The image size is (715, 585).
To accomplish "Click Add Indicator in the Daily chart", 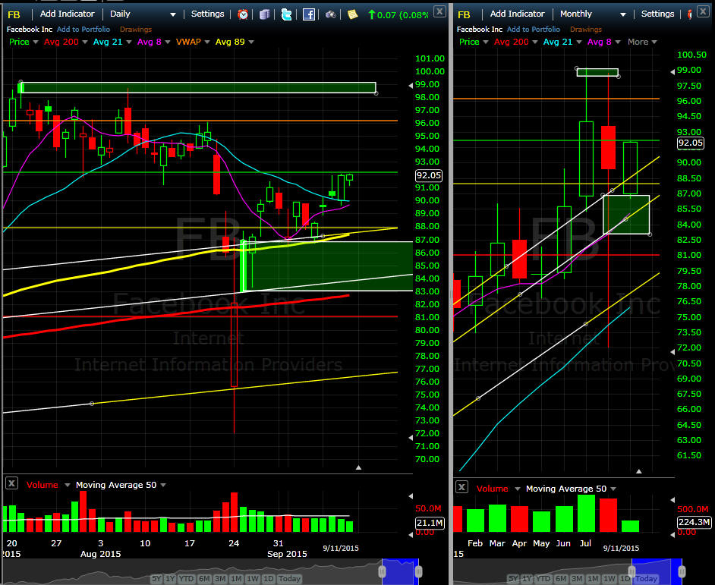I will pyautogui.click(x=67, y=14).
